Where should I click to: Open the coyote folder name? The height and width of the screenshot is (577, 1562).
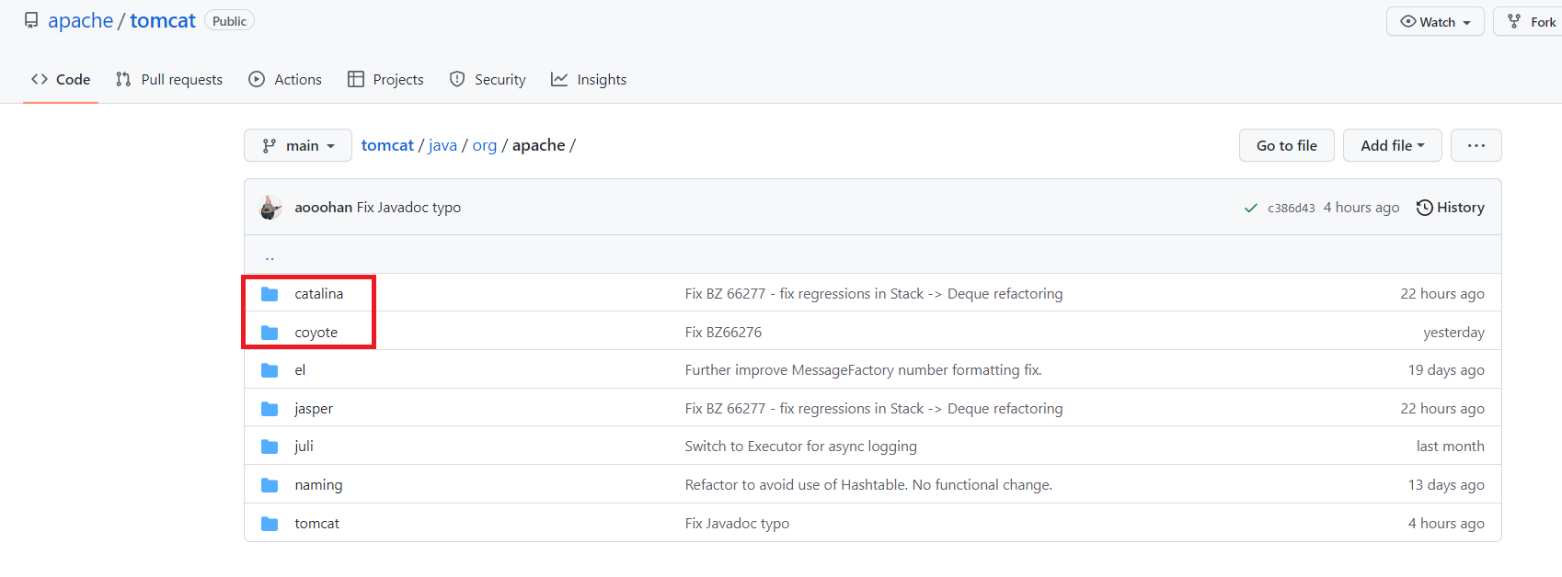(x=316, y=333)
